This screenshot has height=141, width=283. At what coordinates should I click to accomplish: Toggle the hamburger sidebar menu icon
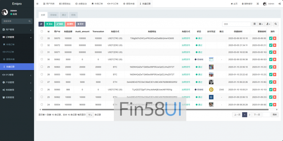(37, 4)
